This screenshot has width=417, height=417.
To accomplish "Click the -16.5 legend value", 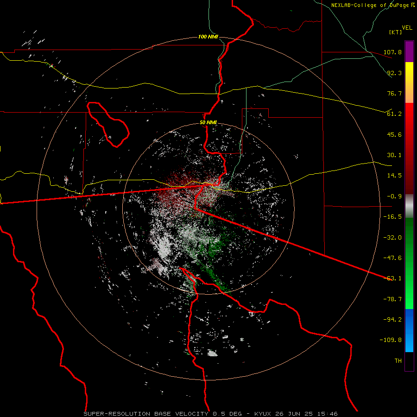I will tap(393, 217).
